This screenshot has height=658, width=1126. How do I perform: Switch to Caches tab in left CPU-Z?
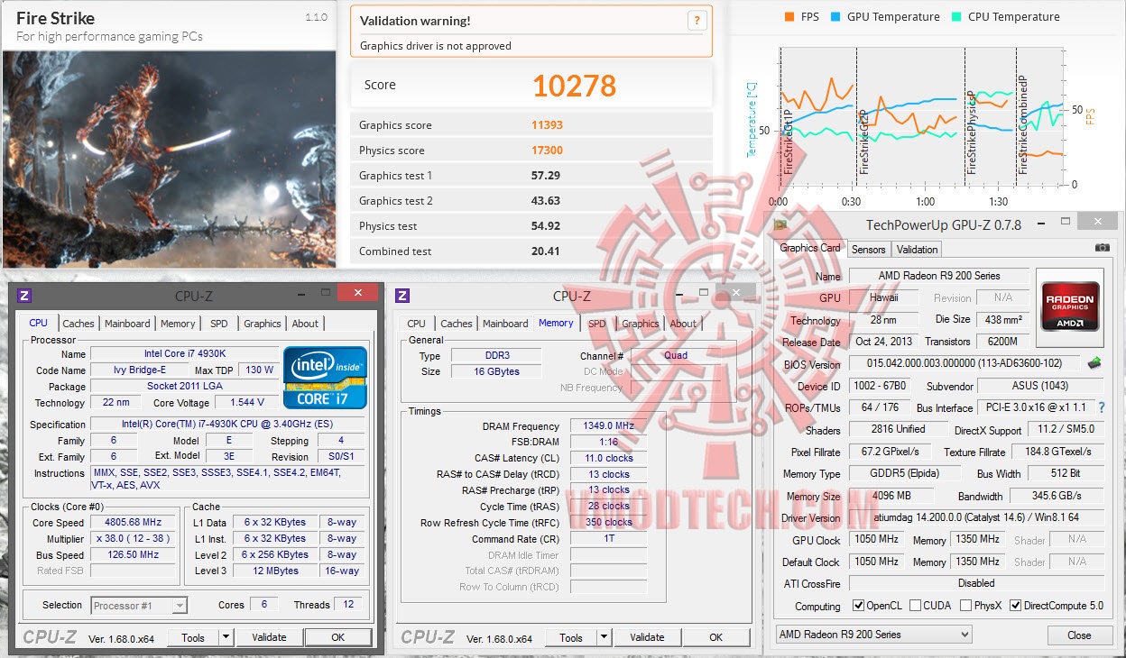(78, 324)
